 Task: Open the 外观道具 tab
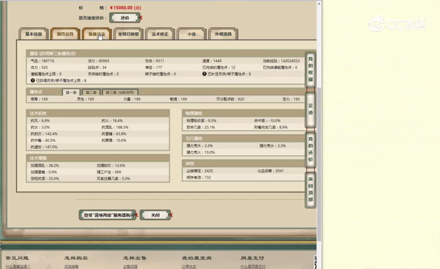(x=223, y=34)
